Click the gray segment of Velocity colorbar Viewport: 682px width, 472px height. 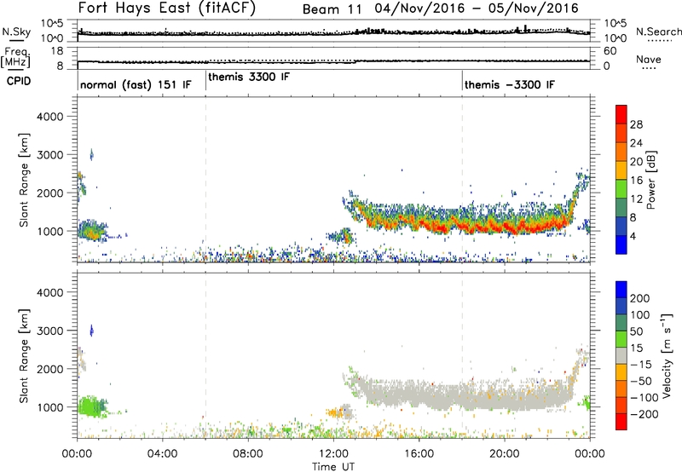[x=621, y=355]
